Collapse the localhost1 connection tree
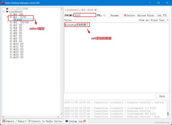Image resolution: width=172 pixels, height=125 pixels. click(x=4, y=12)
